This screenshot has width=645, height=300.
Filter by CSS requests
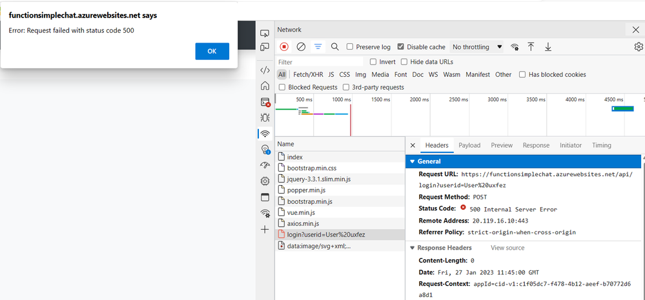point(345,74)
